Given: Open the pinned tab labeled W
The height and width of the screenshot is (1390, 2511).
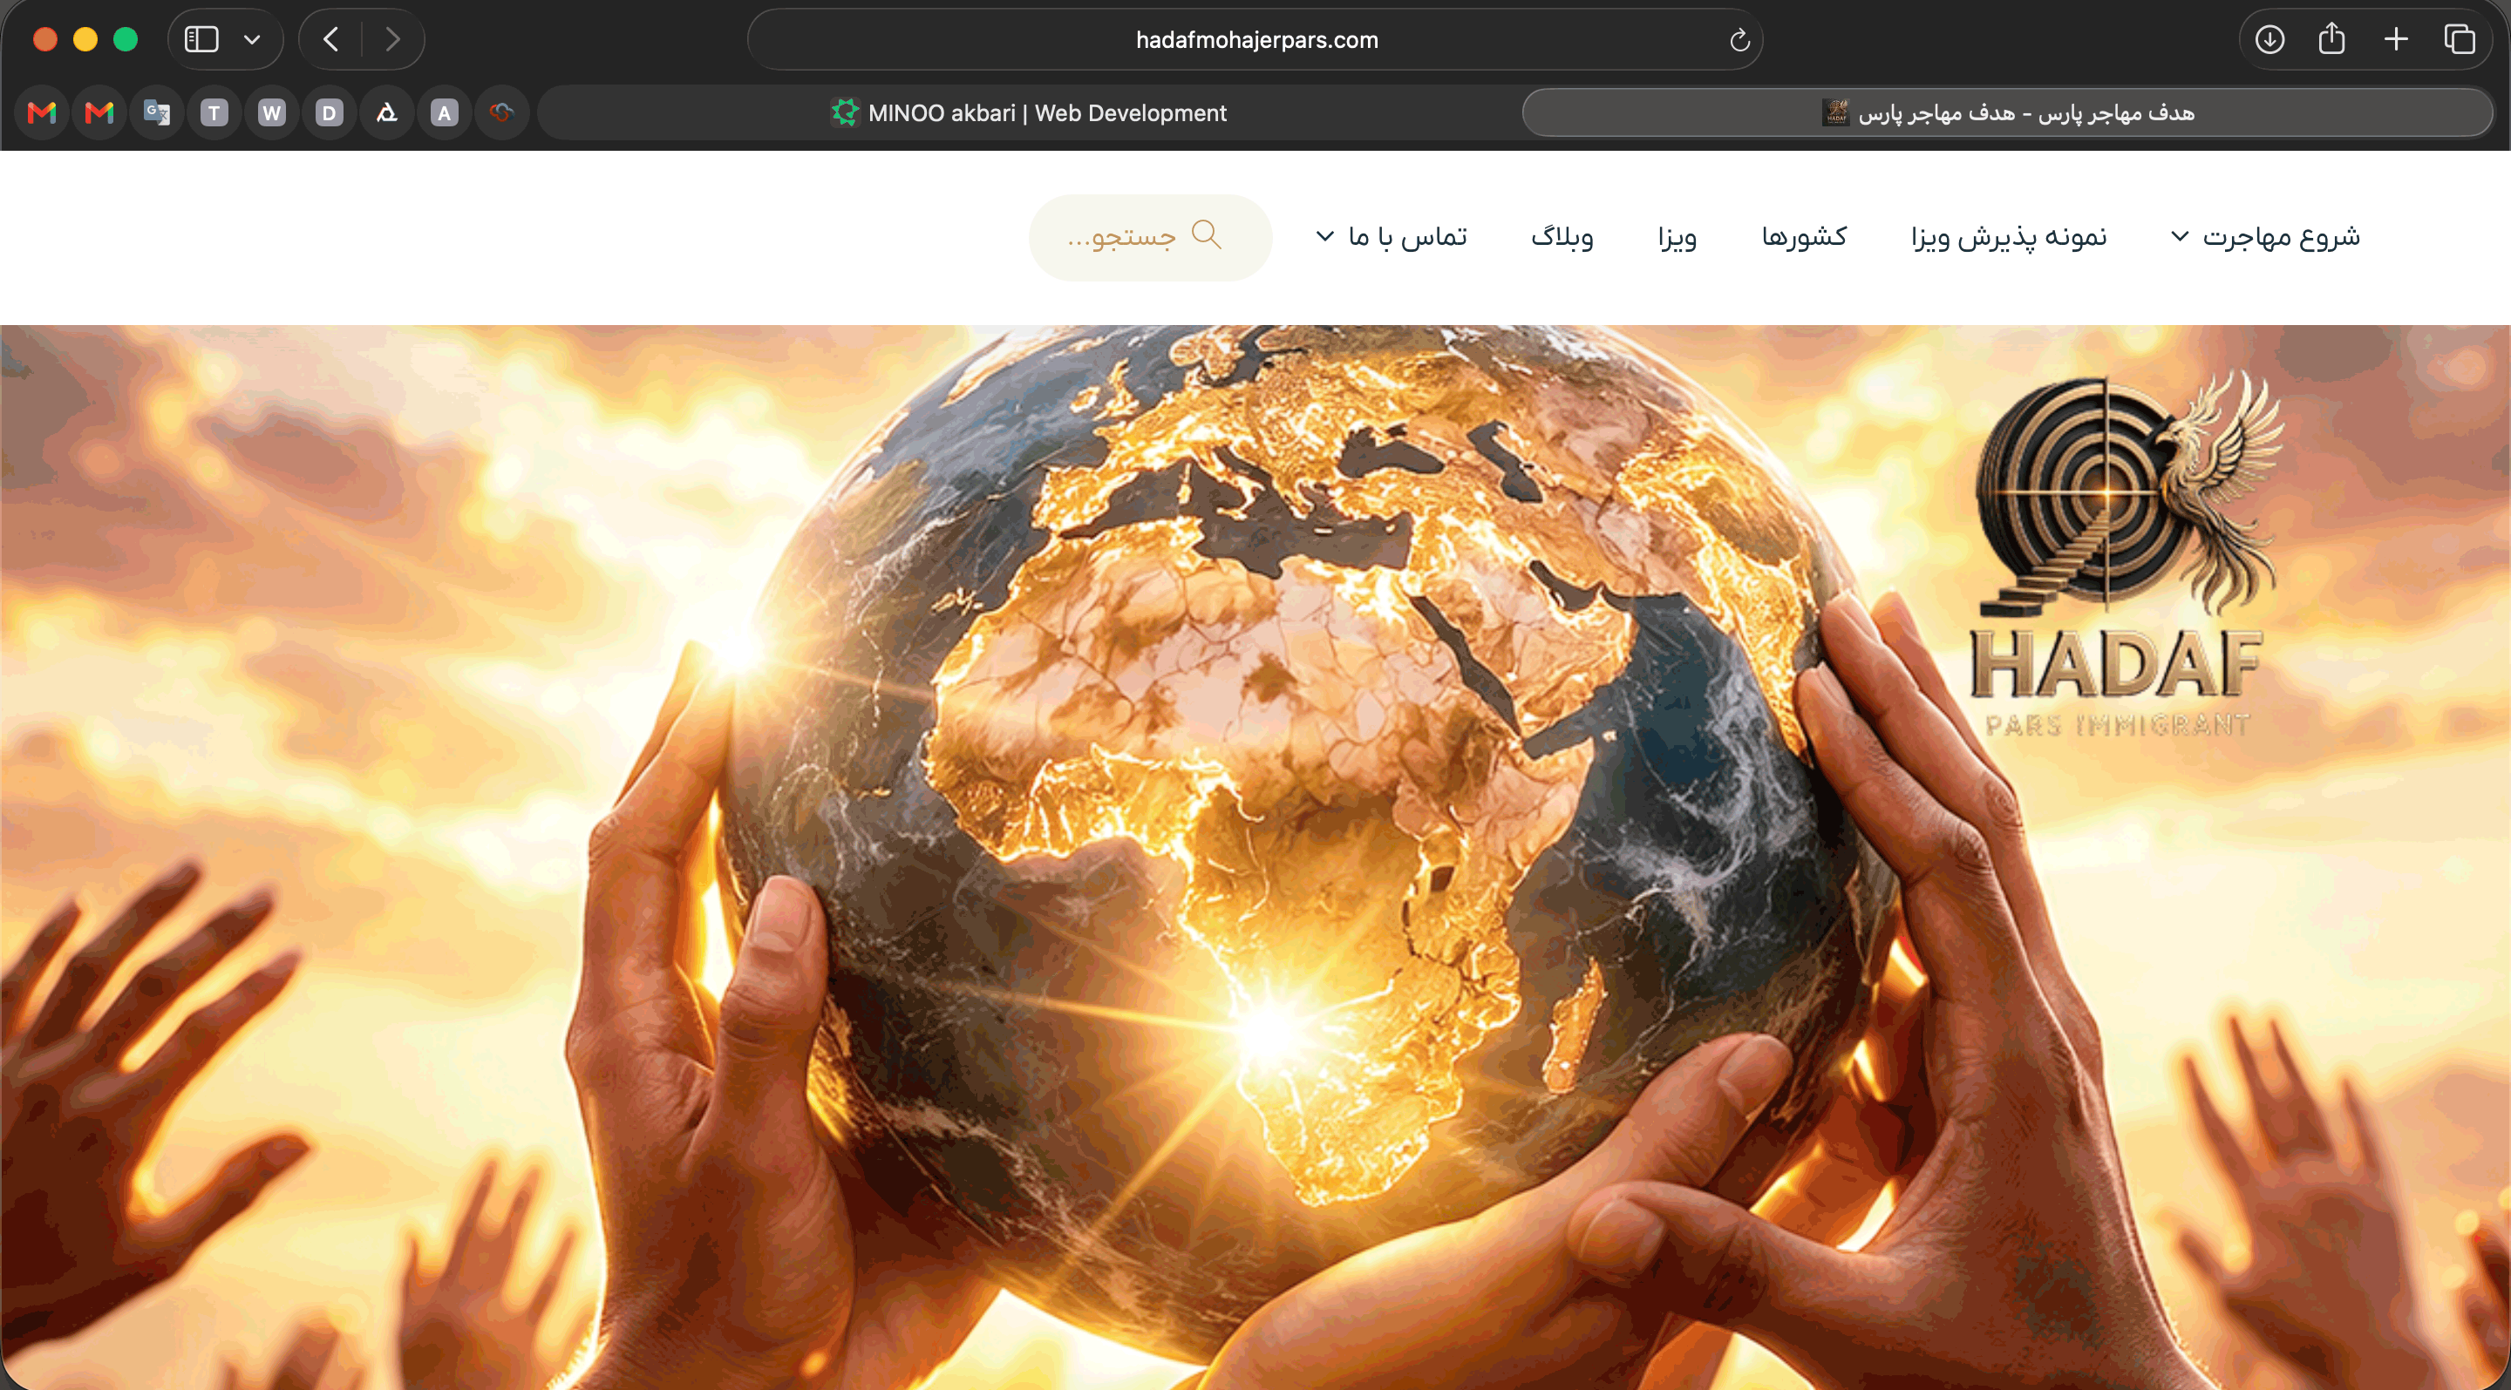Looking at the screenshot, I should point(272,113).
